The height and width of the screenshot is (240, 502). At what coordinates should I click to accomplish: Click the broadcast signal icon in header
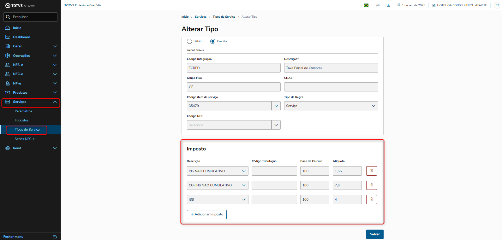point(377,5)
